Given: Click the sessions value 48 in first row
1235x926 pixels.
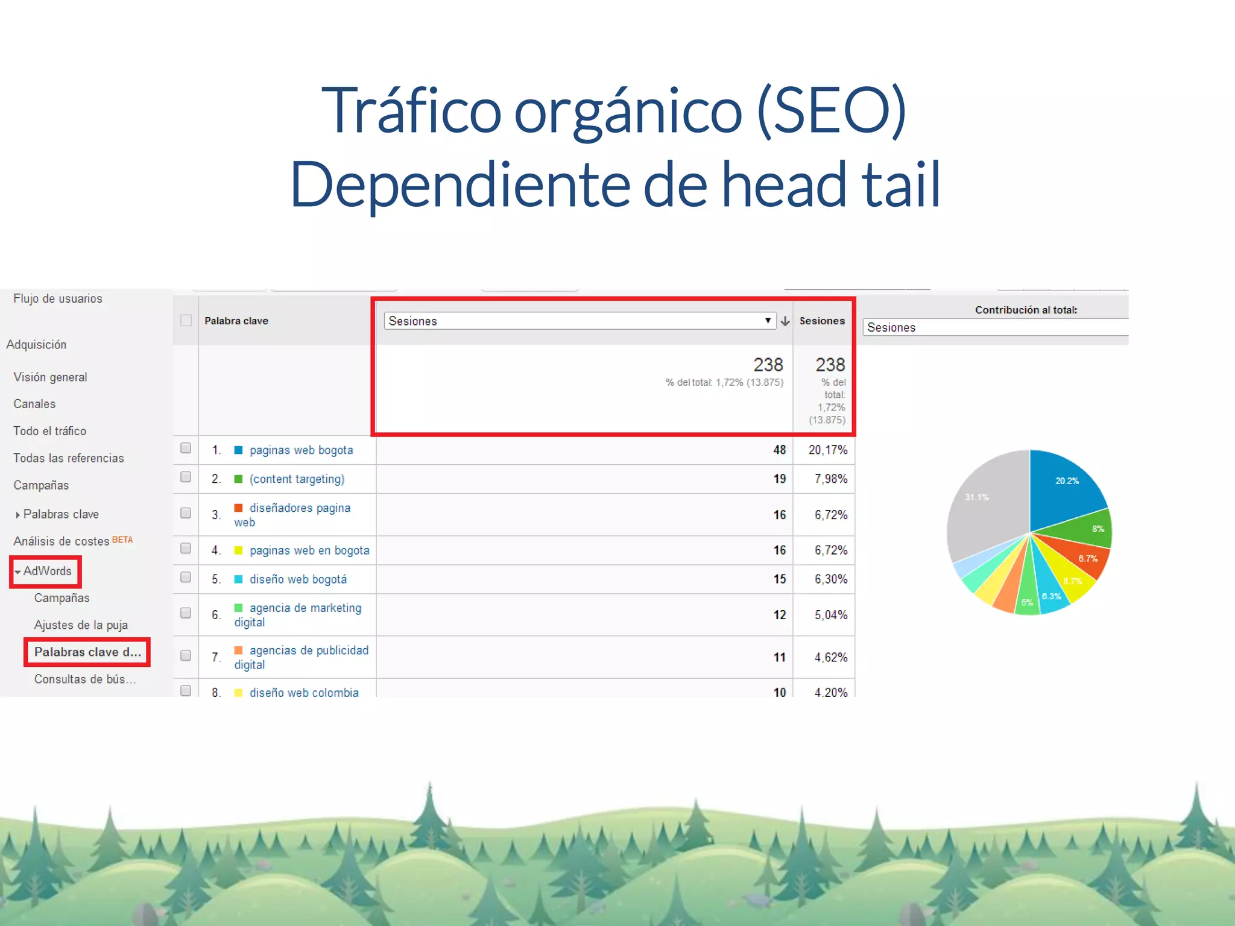Looking at the screenshot, I should (780, 450).
